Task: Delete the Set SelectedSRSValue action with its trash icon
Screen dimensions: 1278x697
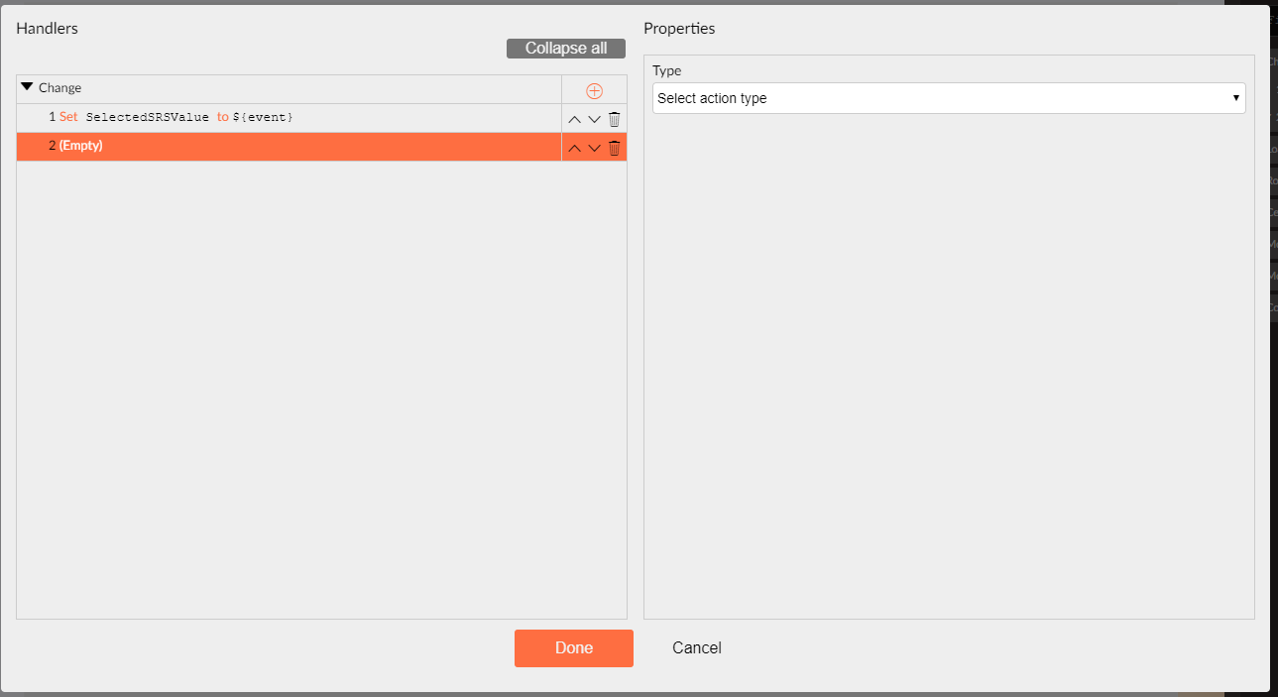Action: tap(614, 118)
